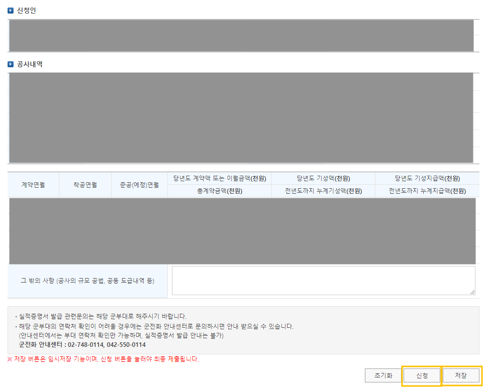Click 군전화 안내센터 phone number line
Screen dimensions: 488x388
tap(82, 345)
